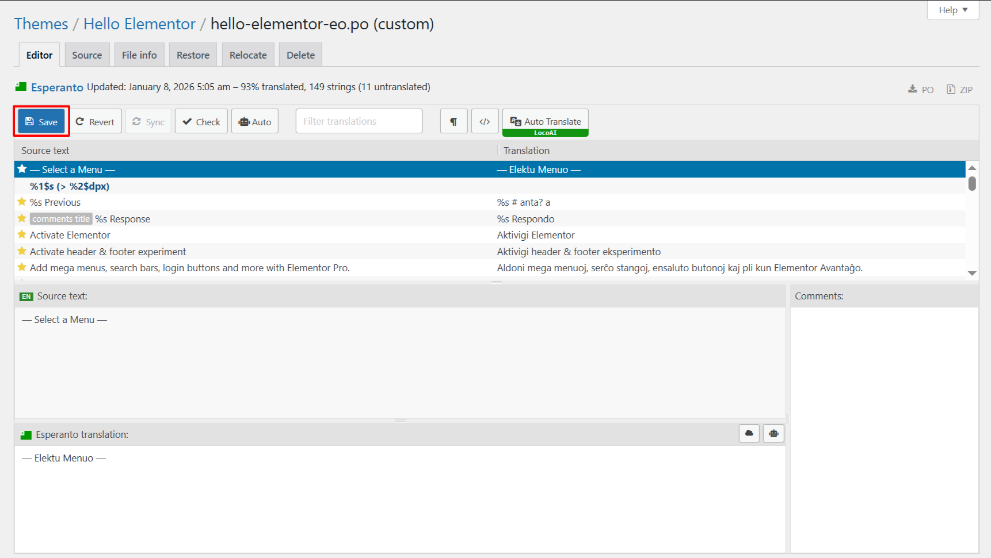991x558 pixels.
Task: Toggle code view with the </> button
Action: point(485,122)
